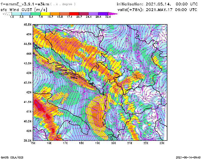The width and height of the screenshot is (206, 159).
Task: Click the 44N latitude label
Action: tap(29, 54)
